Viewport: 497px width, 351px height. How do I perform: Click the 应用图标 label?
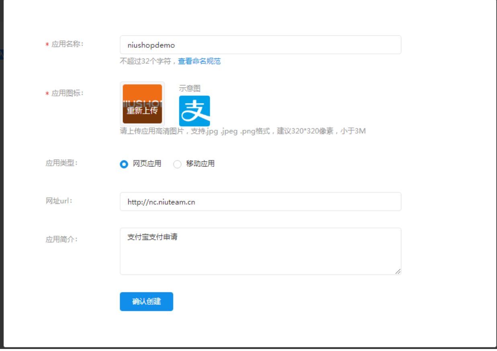pos(67,93)
